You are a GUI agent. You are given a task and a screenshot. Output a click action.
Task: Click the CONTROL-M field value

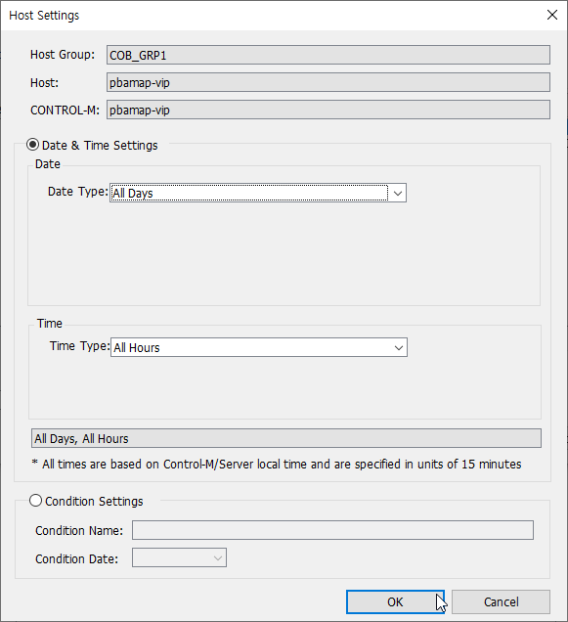tap(328, 110)
